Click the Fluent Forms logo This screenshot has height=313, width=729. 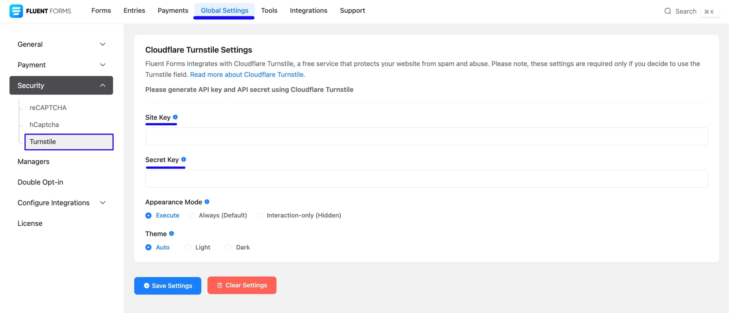click(x=40, y=11)
